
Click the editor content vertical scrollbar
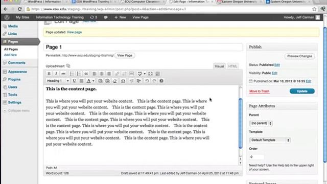(241, 123)
